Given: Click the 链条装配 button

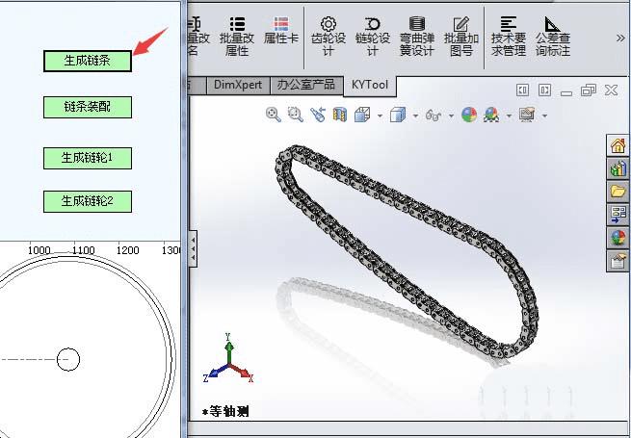Looking at the screenshot, I should click(x=88, y=107).
